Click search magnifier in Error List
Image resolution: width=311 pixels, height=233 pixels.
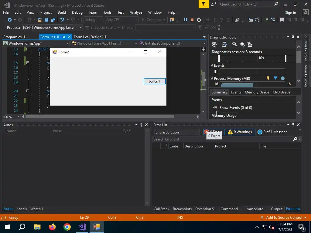pos(295,139)
